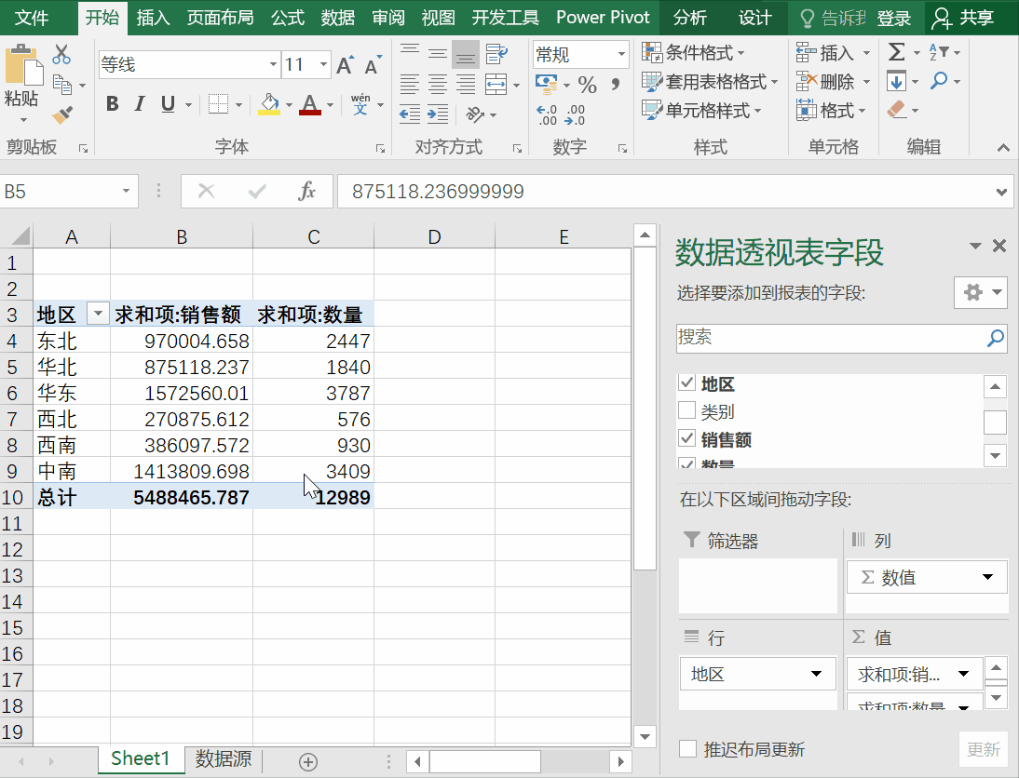Screen dimensions: 1019x778
Task: Click the Cut scissors icon
Action: click(x=61, y=54)
